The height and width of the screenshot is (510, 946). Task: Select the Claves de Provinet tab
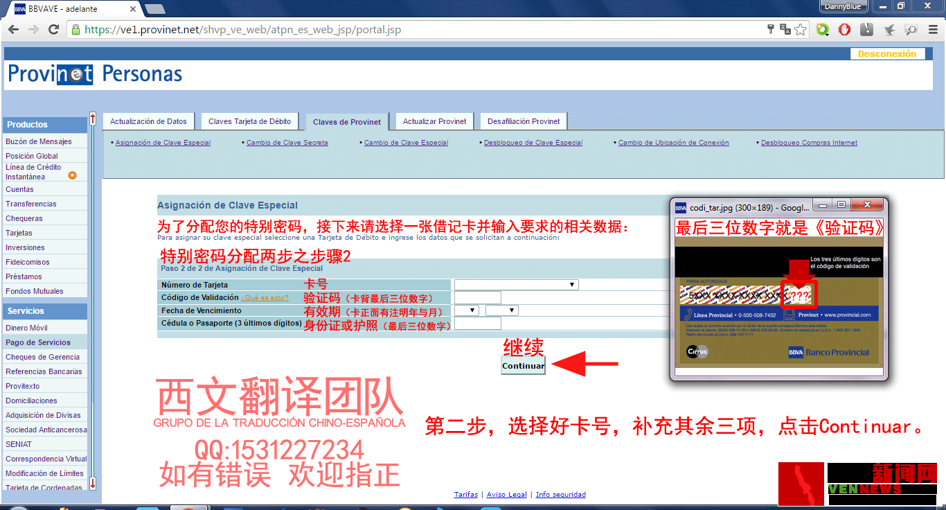(x=347, y=122)
